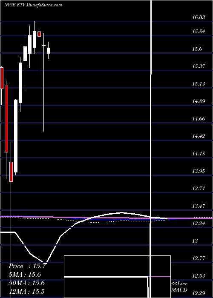Click the white MACD curve peak near 13.47
The height and width of the screenshot is (298, 213).
(121, 212)
